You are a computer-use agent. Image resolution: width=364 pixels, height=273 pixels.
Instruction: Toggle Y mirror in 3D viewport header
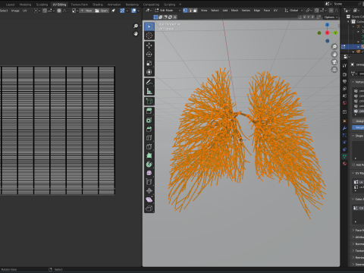pos(309,17)
